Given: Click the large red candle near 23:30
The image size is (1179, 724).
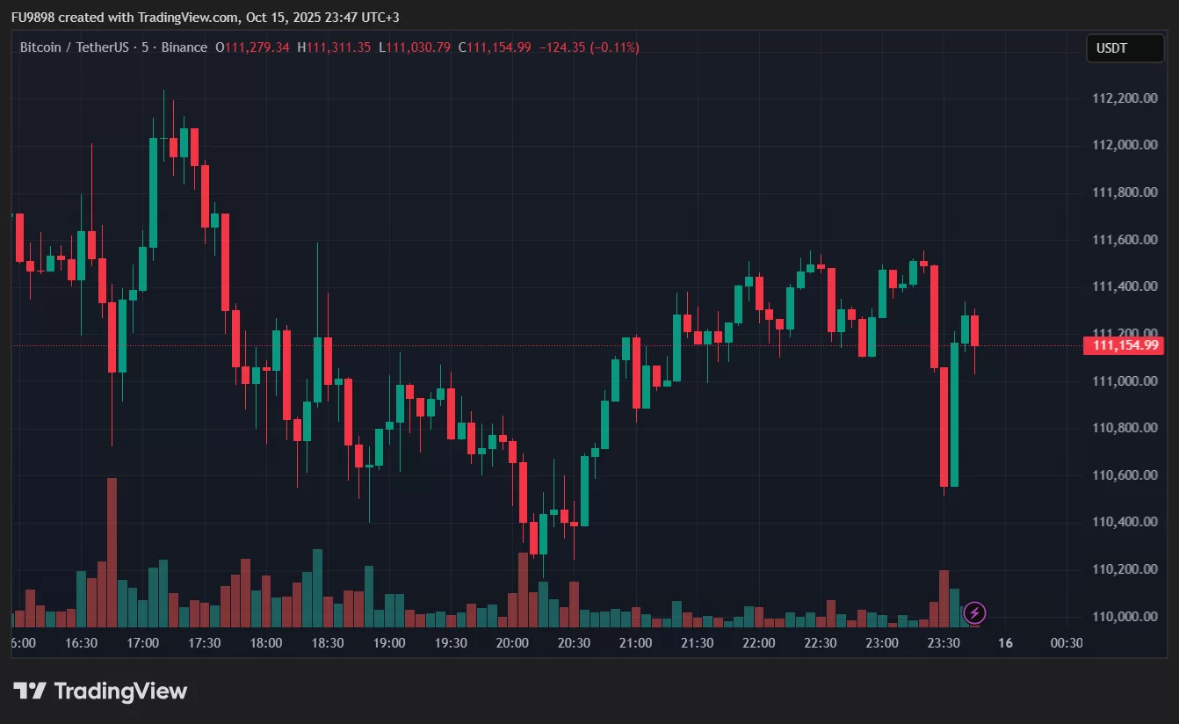Looking at the screenshot, I should 944,427.
